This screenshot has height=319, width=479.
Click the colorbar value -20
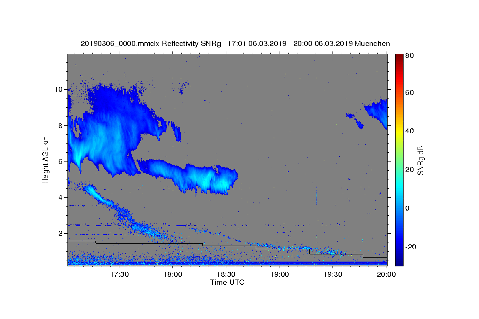tap(410, 247)
